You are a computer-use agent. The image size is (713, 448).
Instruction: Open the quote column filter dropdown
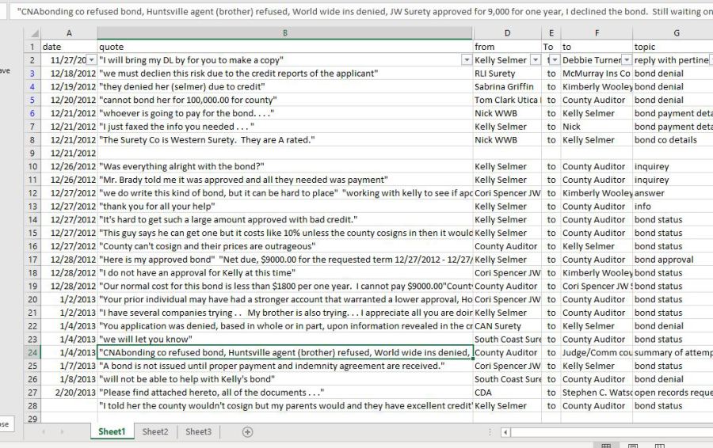pos(466,60)
